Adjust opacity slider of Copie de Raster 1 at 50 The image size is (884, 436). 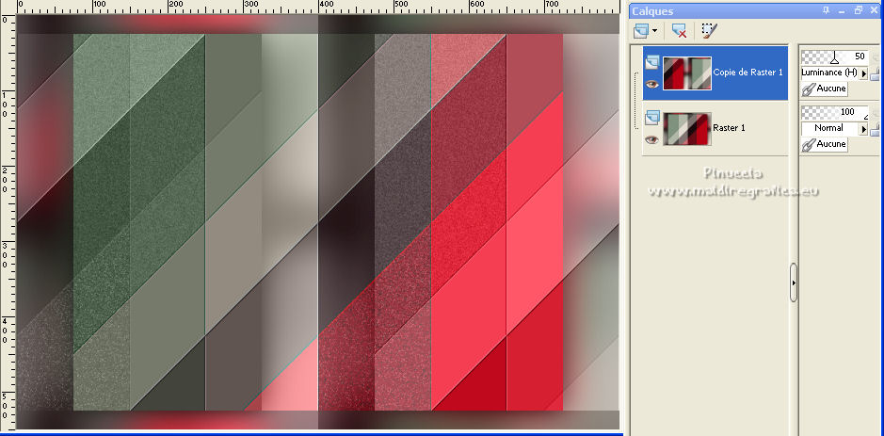coord(834,57)
